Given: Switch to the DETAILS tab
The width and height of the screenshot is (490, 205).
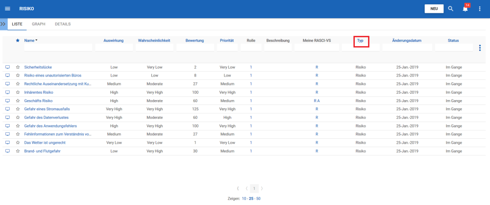Looking at the screenshot, I should (x=63, y=24).
